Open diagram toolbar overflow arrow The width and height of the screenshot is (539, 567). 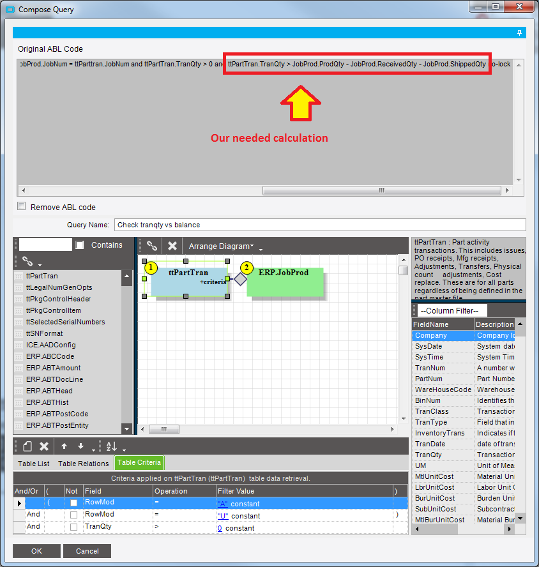pos(261,250)
